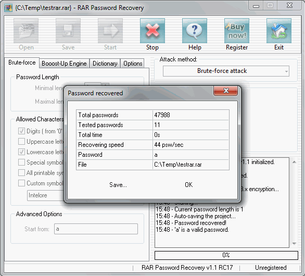305x276 pixels.
Task: Minimize the RAR Password Recovery window
Action: coord(256,6)
